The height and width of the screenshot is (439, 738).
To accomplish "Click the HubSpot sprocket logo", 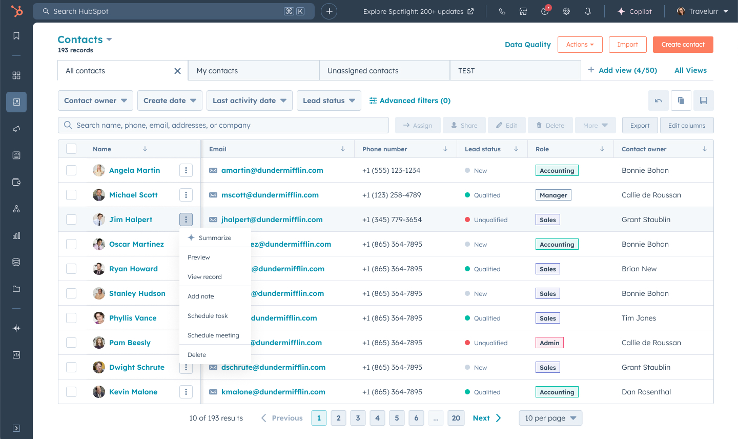I will [x=17, y=11].
